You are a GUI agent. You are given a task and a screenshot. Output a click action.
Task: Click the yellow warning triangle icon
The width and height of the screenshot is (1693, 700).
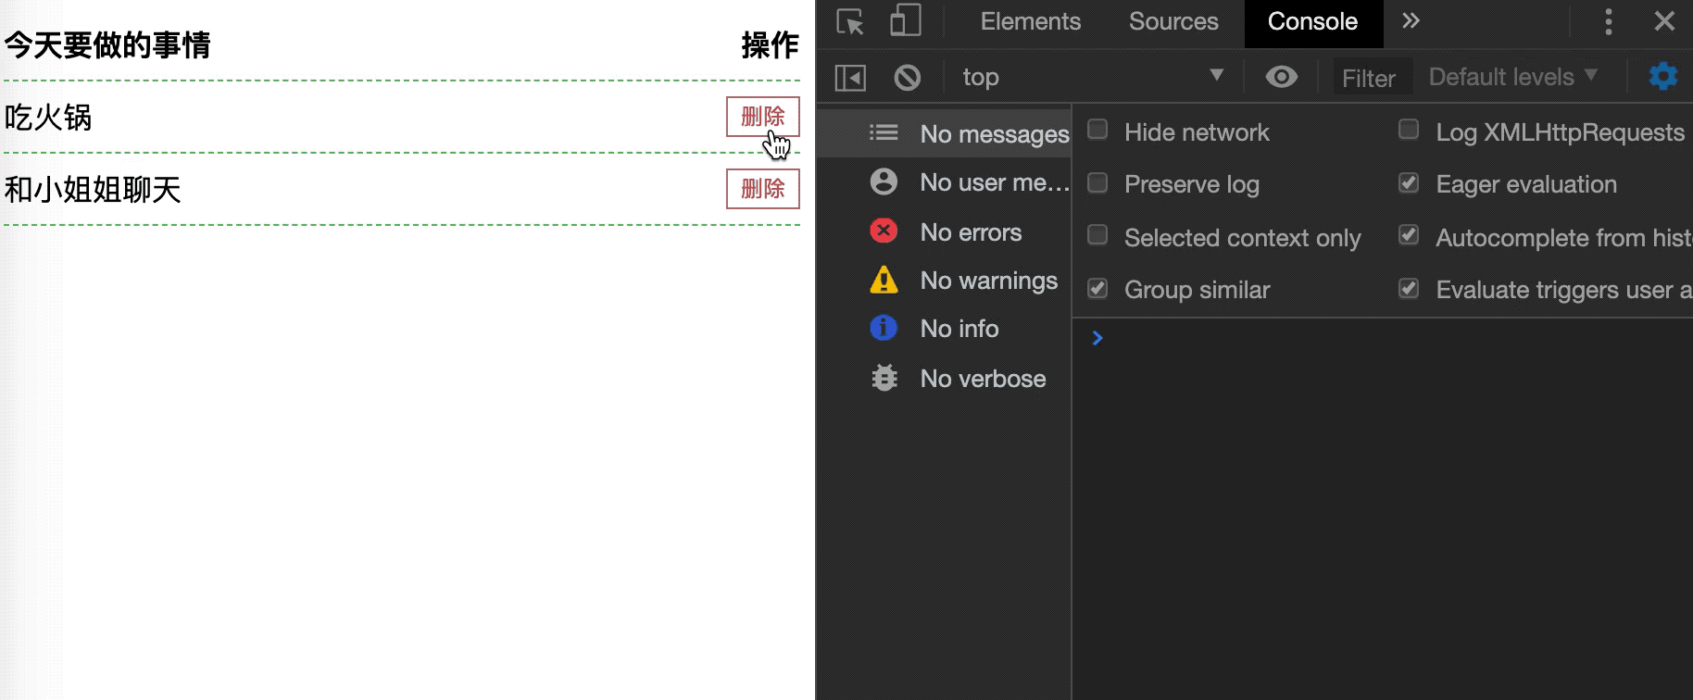pos(884,279)
